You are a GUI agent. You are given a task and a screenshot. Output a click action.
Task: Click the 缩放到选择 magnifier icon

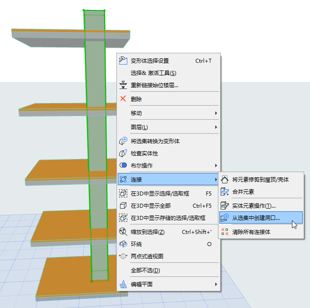[x=123, y=232]
